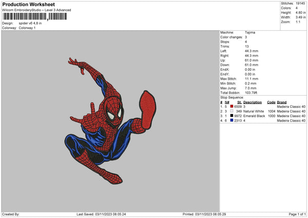Screen dimensions: 308x218
Task: Click the Code column header
Action: [x=271, y=102]
